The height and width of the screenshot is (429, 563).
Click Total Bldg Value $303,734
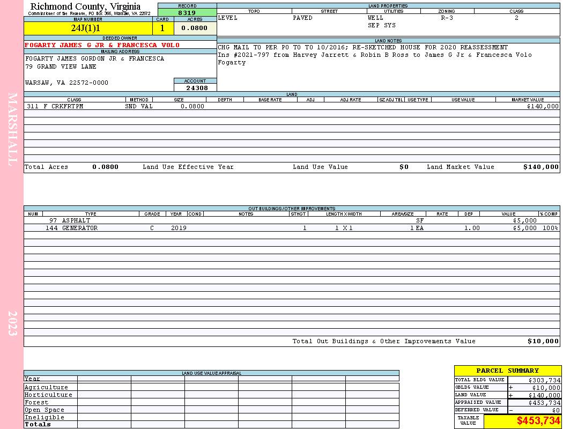544,380
